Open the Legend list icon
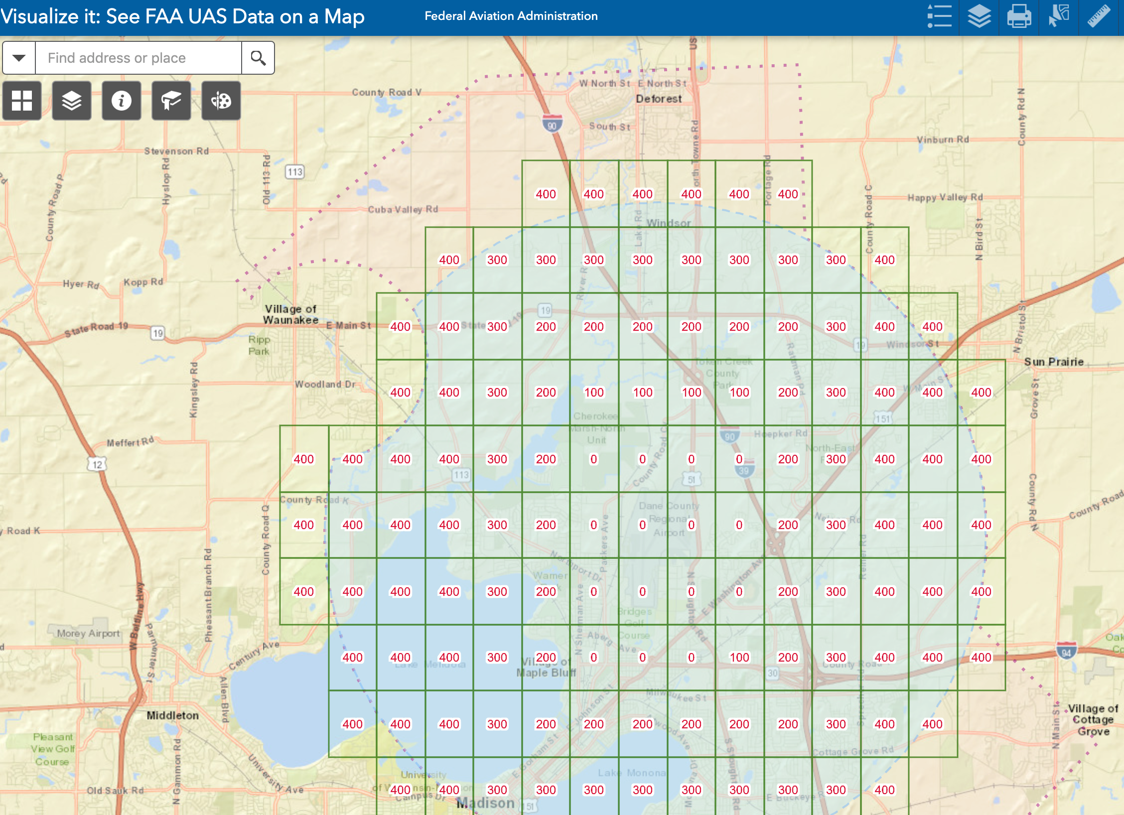Screen dimensions: 1124x815 pyautogui.click(x=939, y=16)
